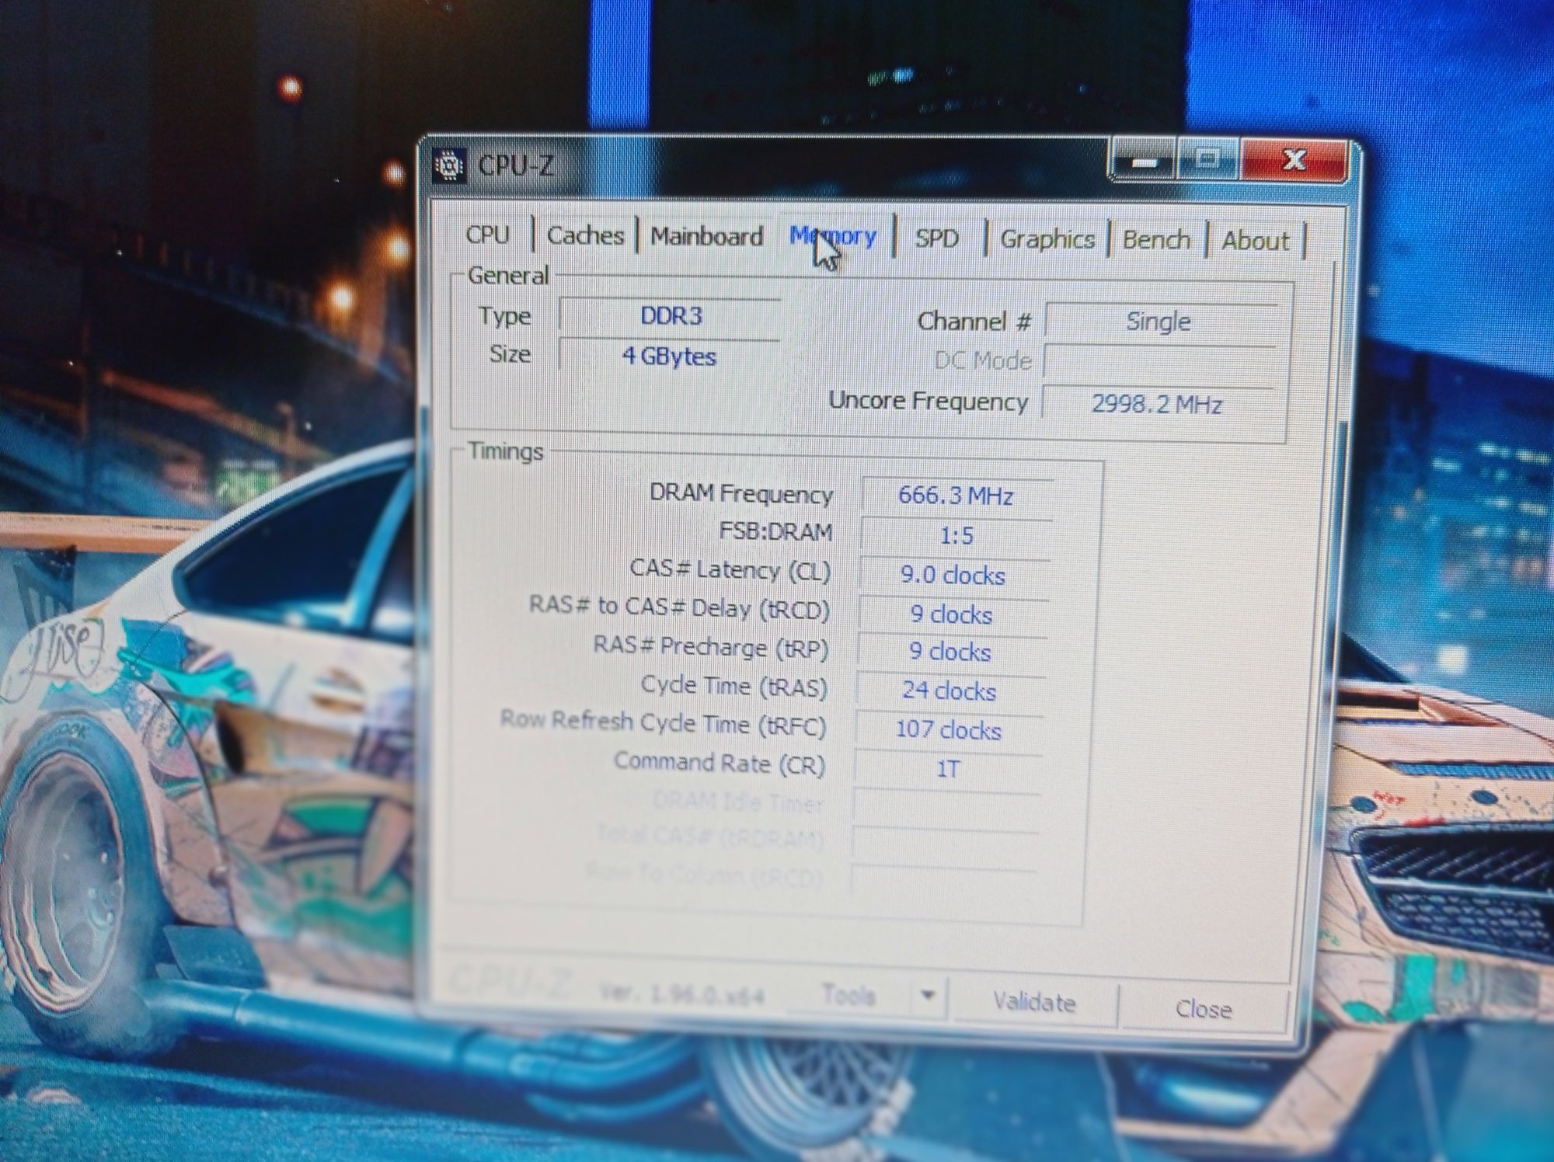Click the 2998.2 MHz uncore frequency
1554x1162 pixels.
(x=1156, y=405)
